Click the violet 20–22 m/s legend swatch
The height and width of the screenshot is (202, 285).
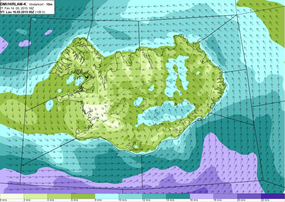[x=249, y=196]
